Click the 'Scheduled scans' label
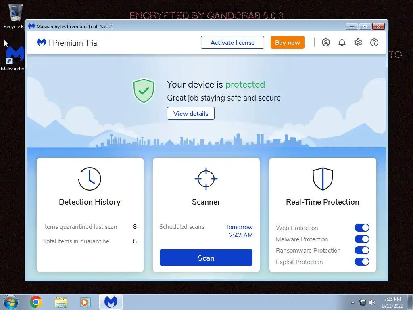Viewport: 413px width, 310px height. click(x=182, y=227)
